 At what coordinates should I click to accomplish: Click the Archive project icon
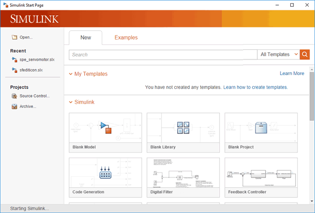14,106
